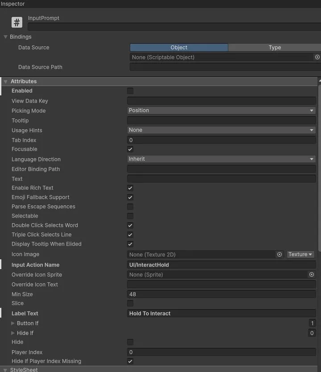Toggle the Slice checkbox
The image size is (321, 372).
click(130, 303)
